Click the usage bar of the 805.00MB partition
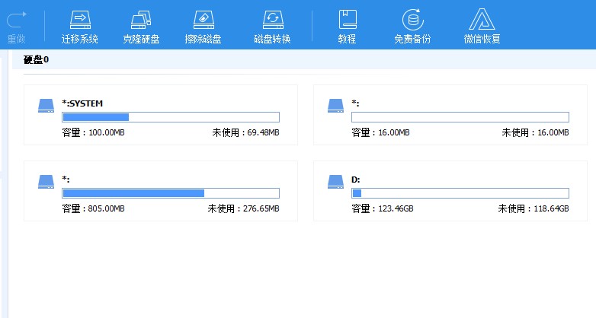Image resolution: width=596 pixels, height=318 pixels. point(170,193)
